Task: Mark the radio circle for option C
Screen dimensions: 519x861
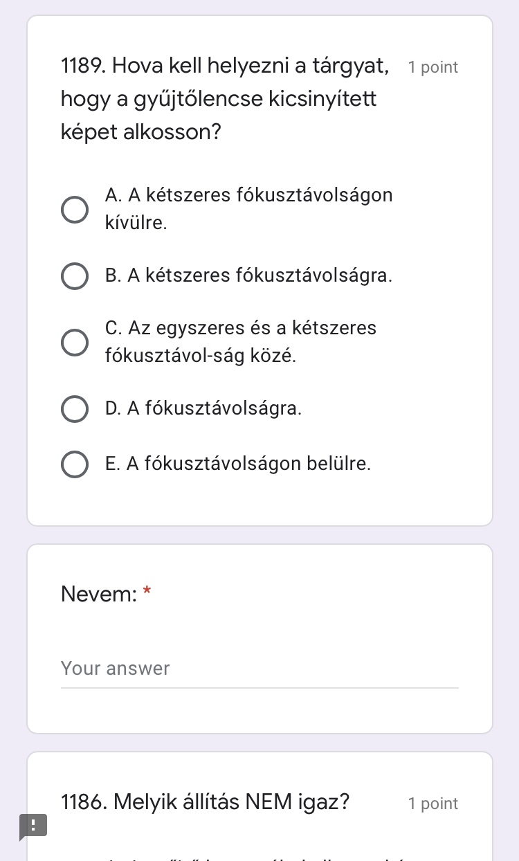Action: [75, 342]
